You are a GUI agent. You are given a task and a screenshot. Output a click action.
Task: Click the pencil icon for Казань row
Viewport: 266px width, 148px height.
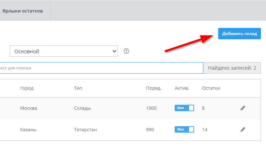coord(243,129)
